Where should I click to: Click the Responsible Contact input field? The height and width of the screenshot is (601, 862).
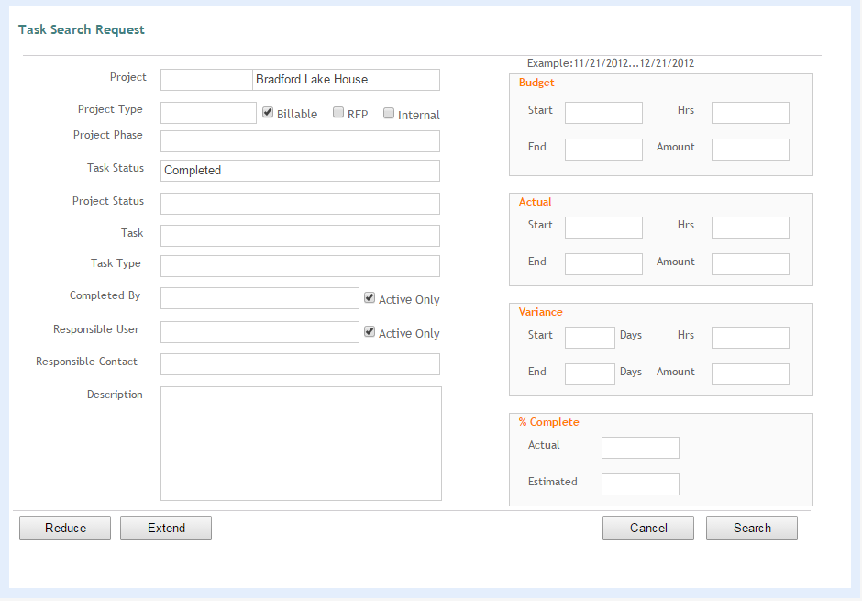coord(300,364)
